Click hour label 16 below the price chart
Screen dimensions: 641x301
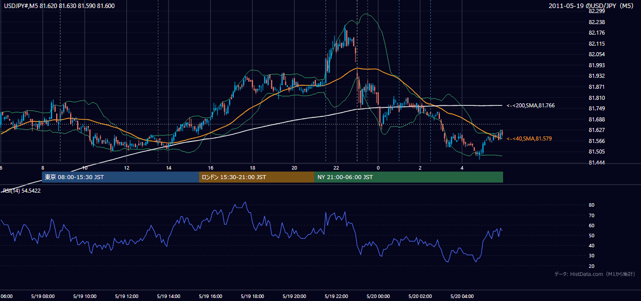pyautogui.click(x=211, y=168)
